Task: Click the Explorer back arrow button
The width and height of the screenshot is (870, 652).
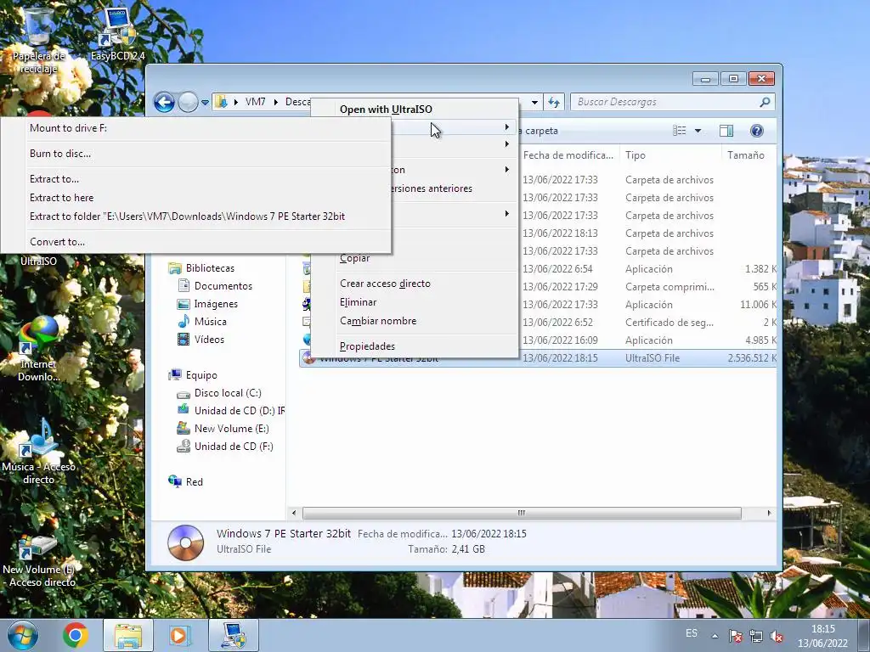Action: click(x=164, y=102)
